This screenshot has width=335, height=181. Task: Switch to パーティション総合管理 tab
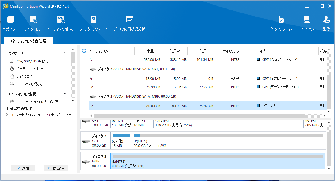29,41
